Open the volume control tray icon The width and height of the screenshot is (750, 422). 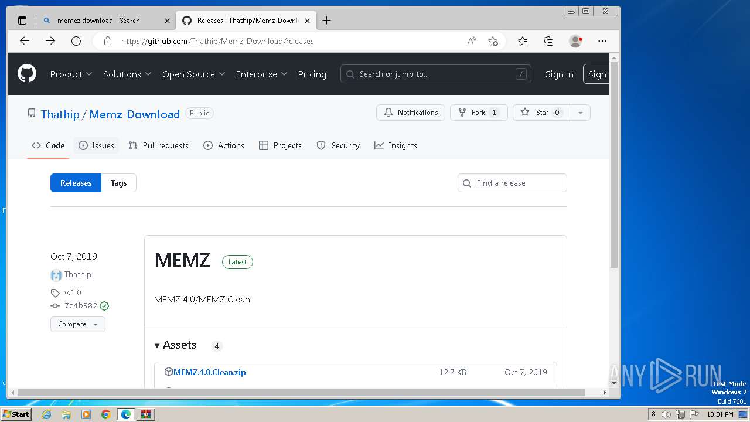(x=666, y=414)
